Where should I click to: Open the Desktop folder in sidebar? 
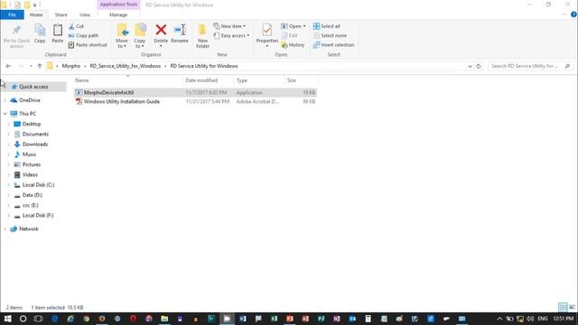(x=32, y=125)
